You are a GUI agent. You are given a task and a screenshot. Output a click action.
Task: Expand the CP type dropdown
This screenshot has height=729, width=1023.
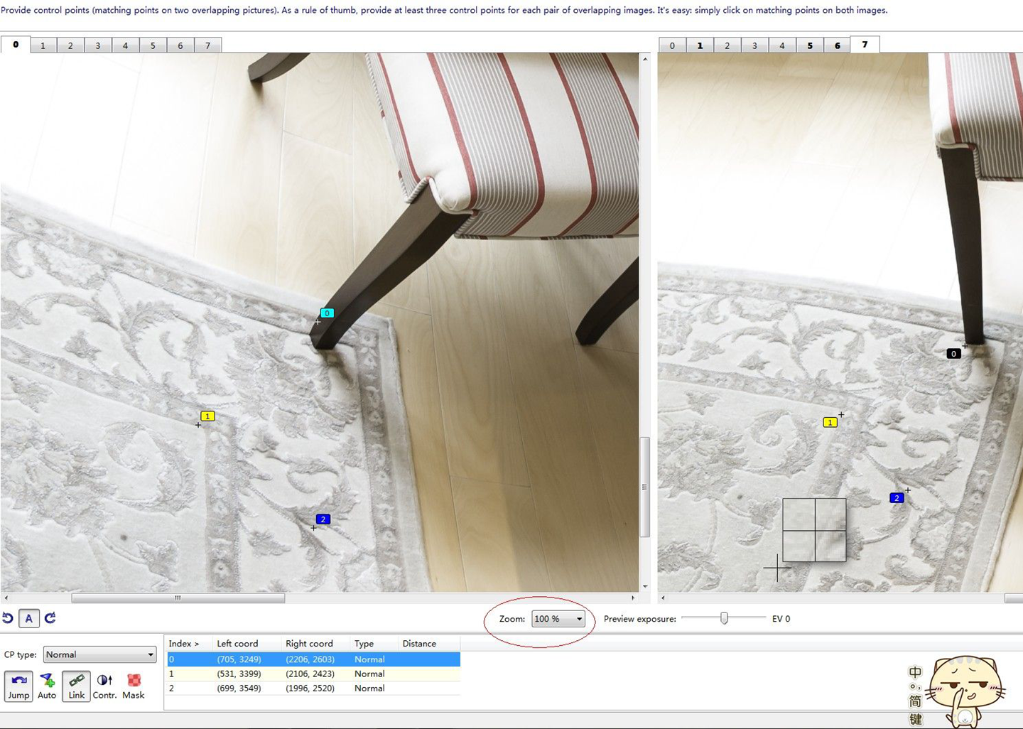pos(99,654)
